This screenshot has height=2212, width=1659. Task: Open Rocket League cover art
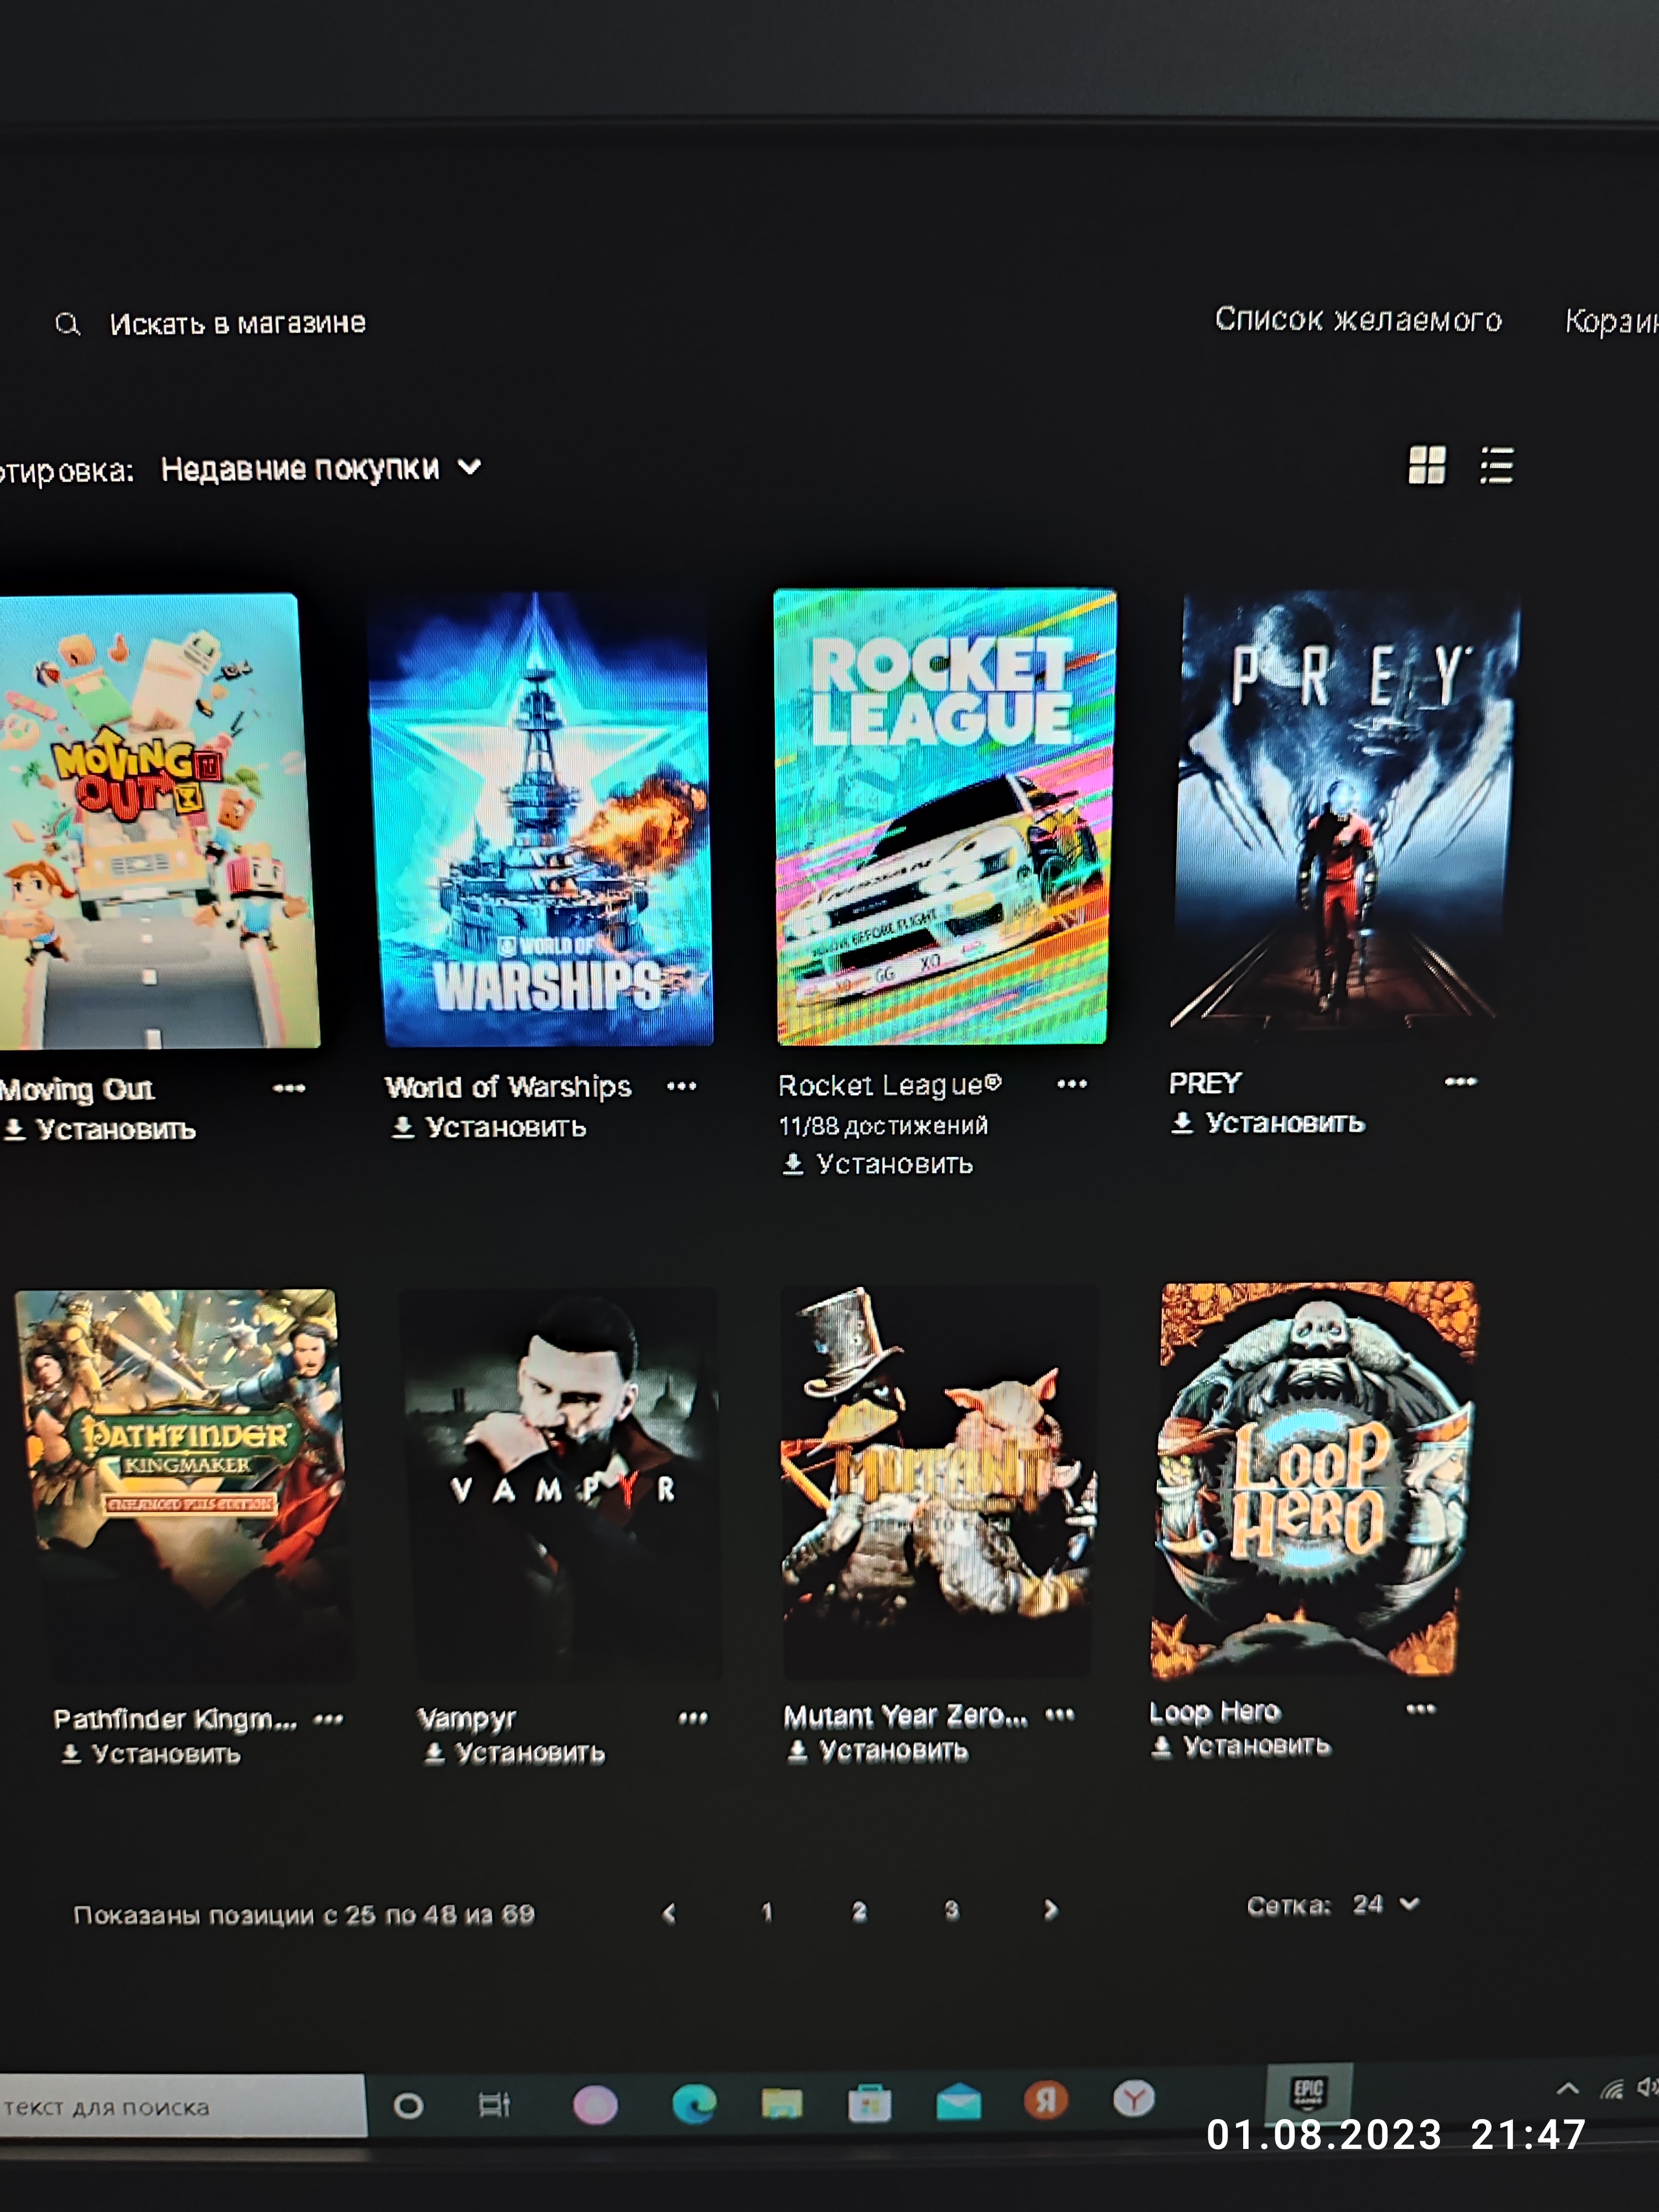944,817
